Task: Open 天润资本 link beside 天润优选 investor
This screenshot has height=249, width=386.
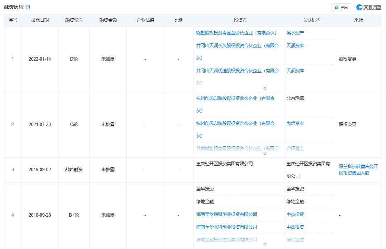Action: (x=295, y=71)
